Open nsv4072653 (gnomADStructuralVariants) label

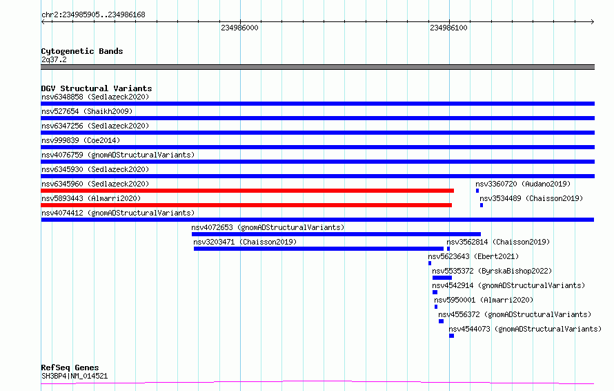(268, 227)
